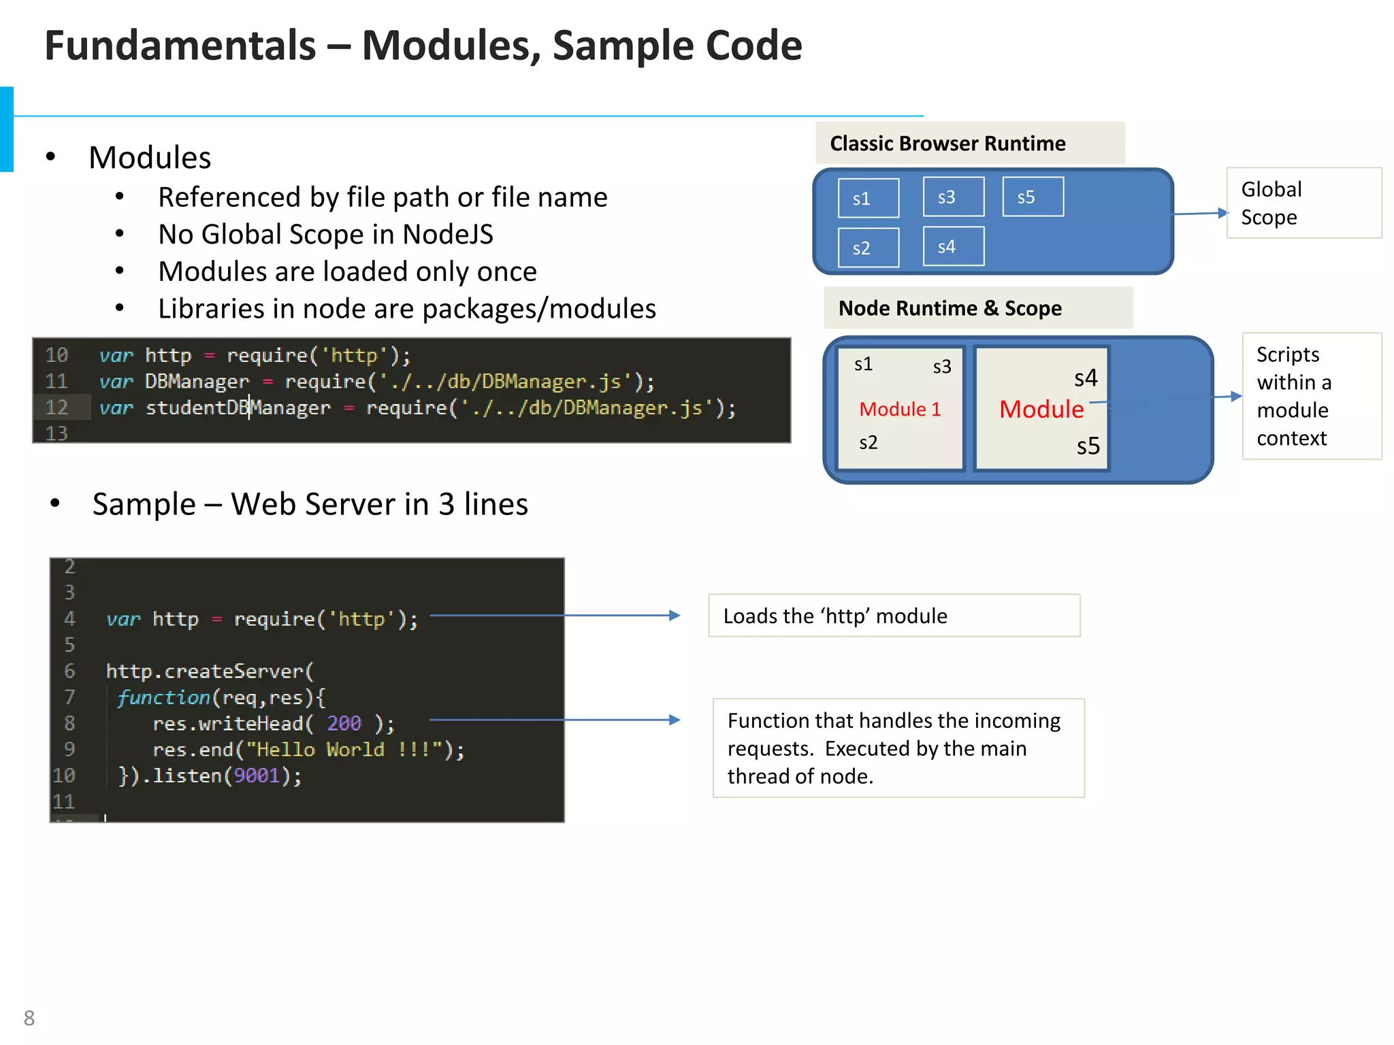
Task: Select the 'Loads the http module' callout box
Action: pos(893,616)
